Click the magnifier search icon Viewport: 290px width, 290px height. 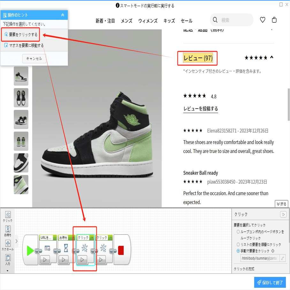[215, 20]
